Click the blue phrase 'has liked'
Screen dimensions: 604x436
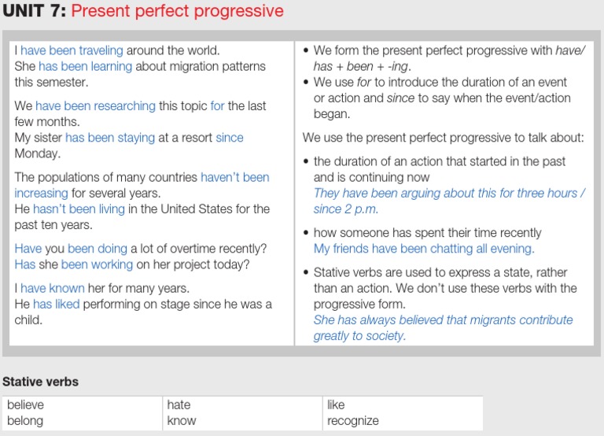pos(57,304)
